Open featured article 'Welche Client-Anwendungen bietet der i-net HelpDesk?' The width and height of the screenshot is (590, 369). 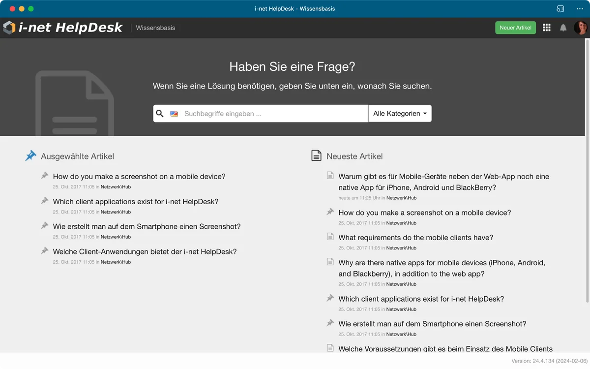145,251
